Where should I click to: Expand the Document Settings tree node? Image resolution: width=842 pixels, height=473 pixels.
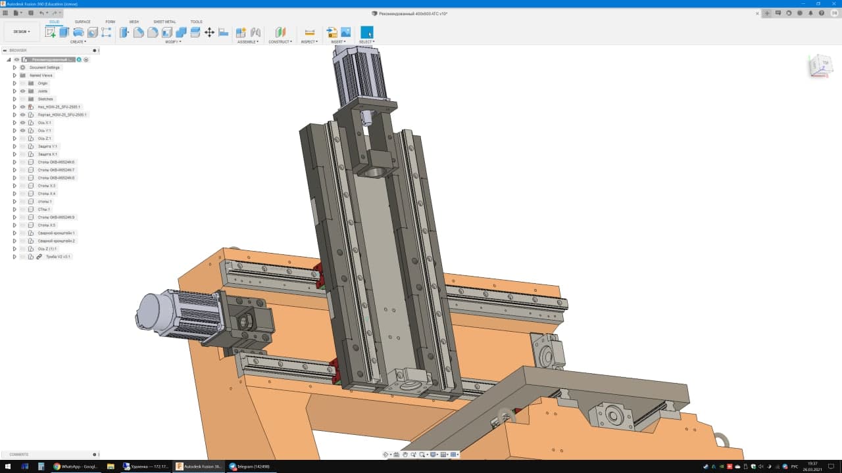coord(14,68)
